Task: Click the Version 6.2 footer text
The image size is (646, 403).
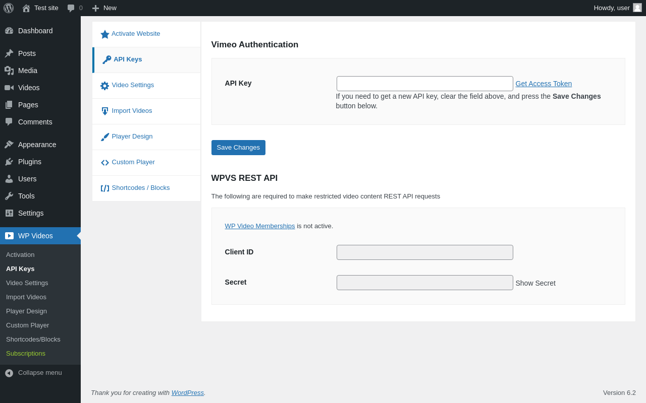Action: point(619,393)
